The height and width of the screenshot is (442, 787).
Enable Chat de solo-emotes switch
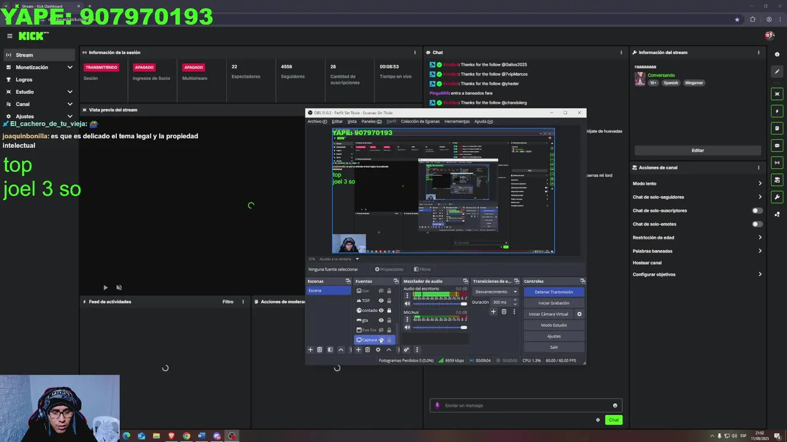pyautogui.click(x=757, y=224)
